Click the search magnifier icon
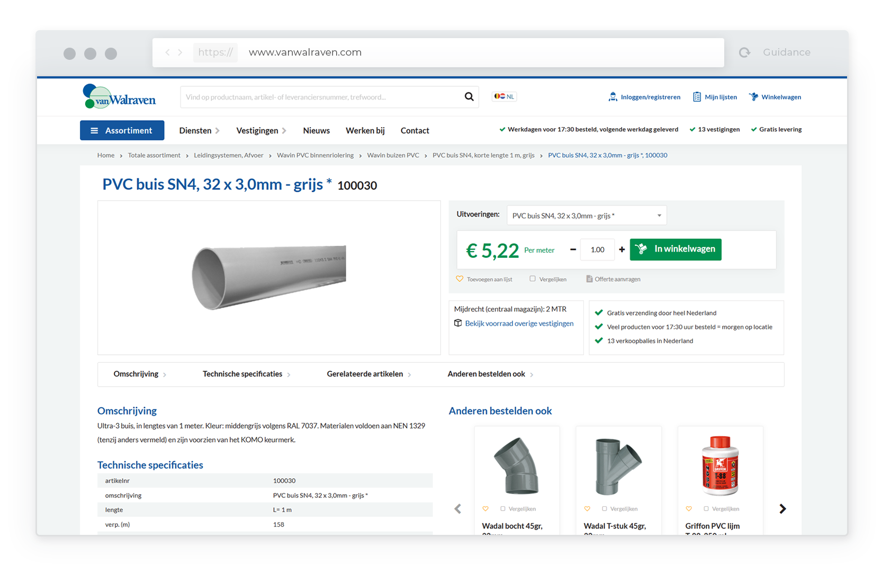The width and height of the screenshot is (882, 573). [x=469, y=97]
